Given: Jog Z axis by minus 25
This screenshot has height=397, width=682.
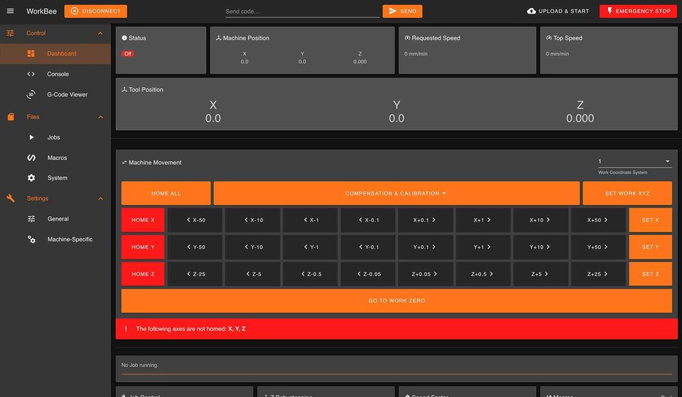Looking at the screenshot, I should tap(195, 274).
